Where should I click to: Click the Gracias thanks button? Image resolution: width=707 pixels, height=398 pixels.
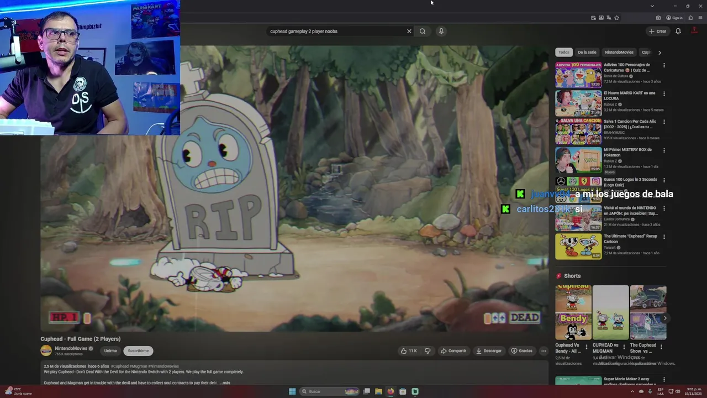(522, 351)
